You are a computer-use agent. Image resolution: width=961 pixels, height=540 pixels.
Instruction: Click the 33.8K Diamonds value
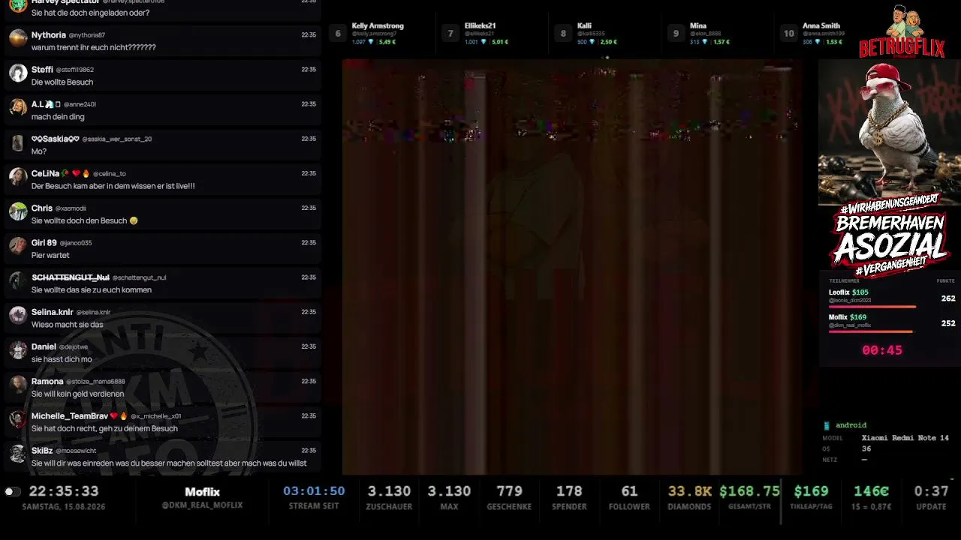click(x=690, y=491)
